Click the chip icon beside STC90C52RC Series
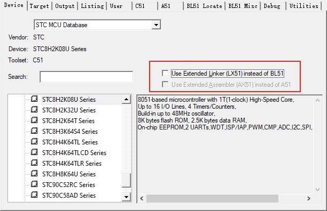Viewport: 327px width, 211px height. [34, 184]
